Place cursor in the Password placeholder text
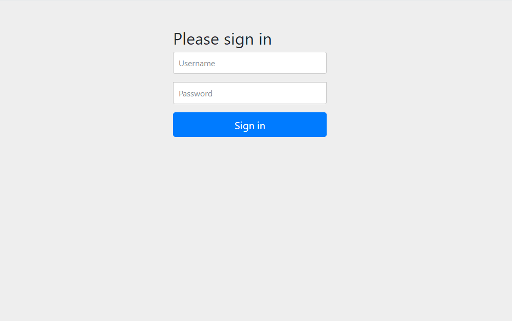 [x=196, y=93]
